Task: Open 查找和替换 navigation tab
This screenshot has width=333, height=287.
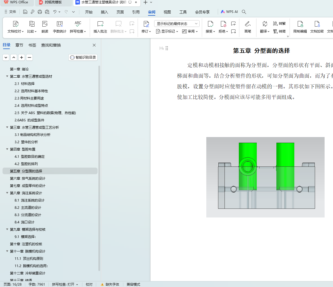Action: tap(51, 45)
